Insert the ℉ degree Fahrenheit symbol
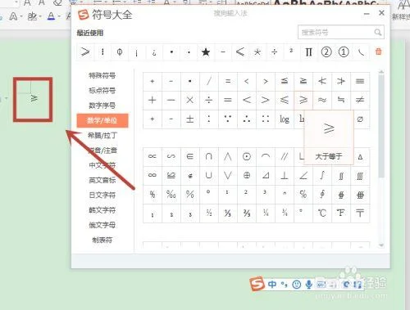This screenshot has width=410, height=310. pos(341,213)
